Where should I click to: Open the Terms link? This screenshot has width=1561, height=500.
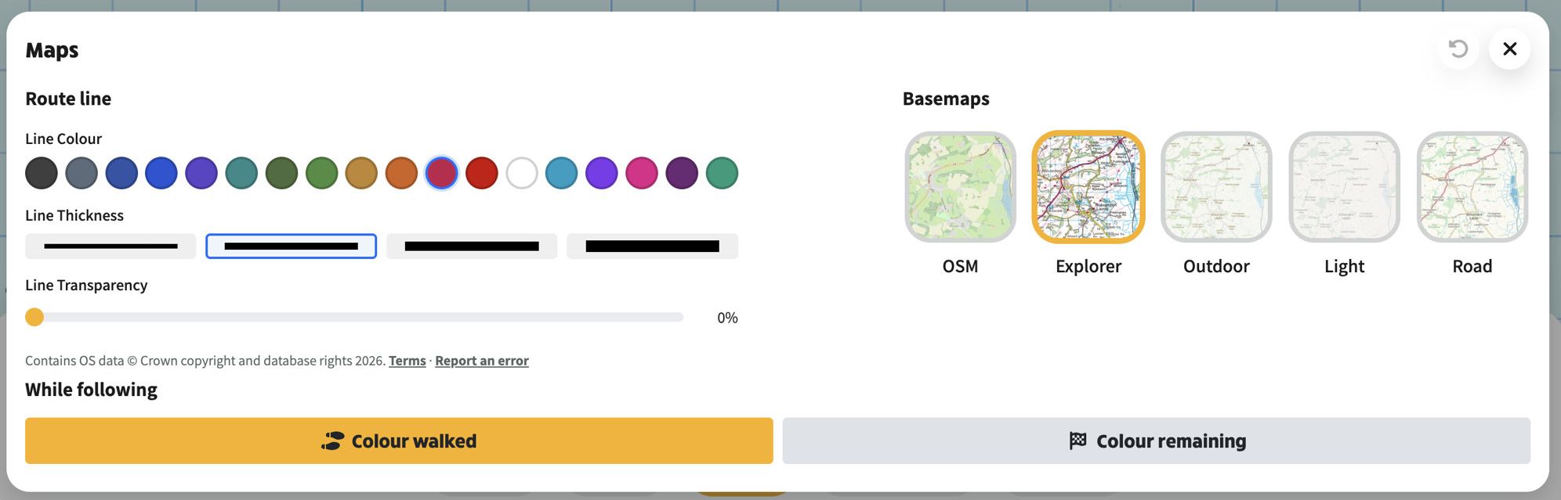point(407,361)
